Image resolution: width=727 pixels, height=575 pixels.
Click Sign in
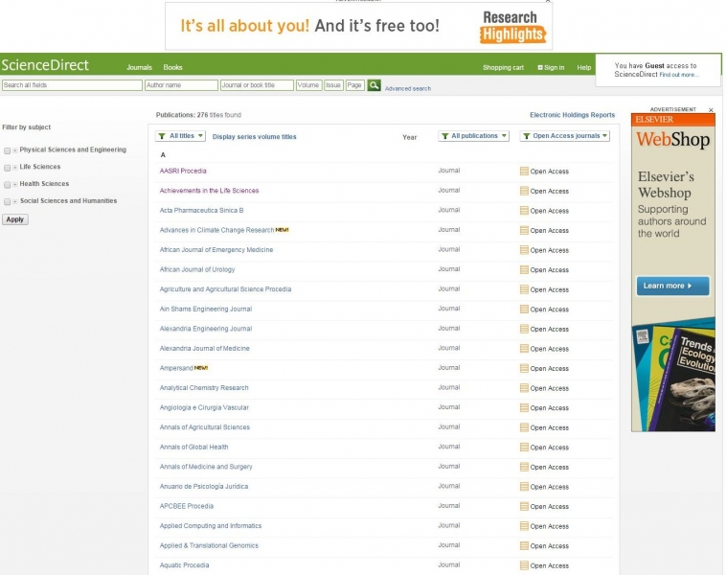(x=551, y=68)
